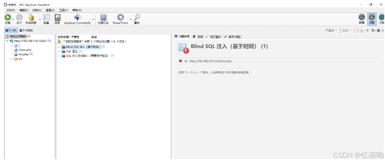Click the yellow pic folder icon
Viewport: 385px width, 162px height.
click(x=15, y=59)
